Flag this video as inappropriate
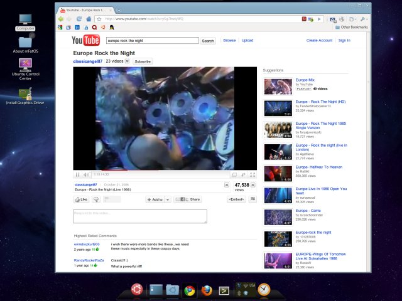This screenshot has height=301, width=402. pos(253,199)
